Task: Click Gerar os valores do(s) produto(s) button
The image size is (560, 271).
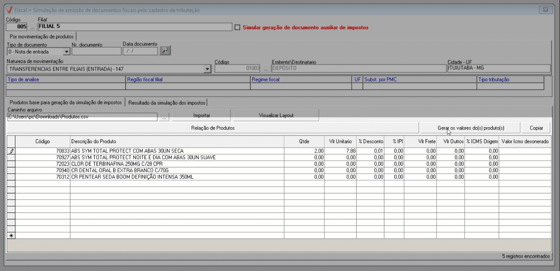Action: (470, 128)
